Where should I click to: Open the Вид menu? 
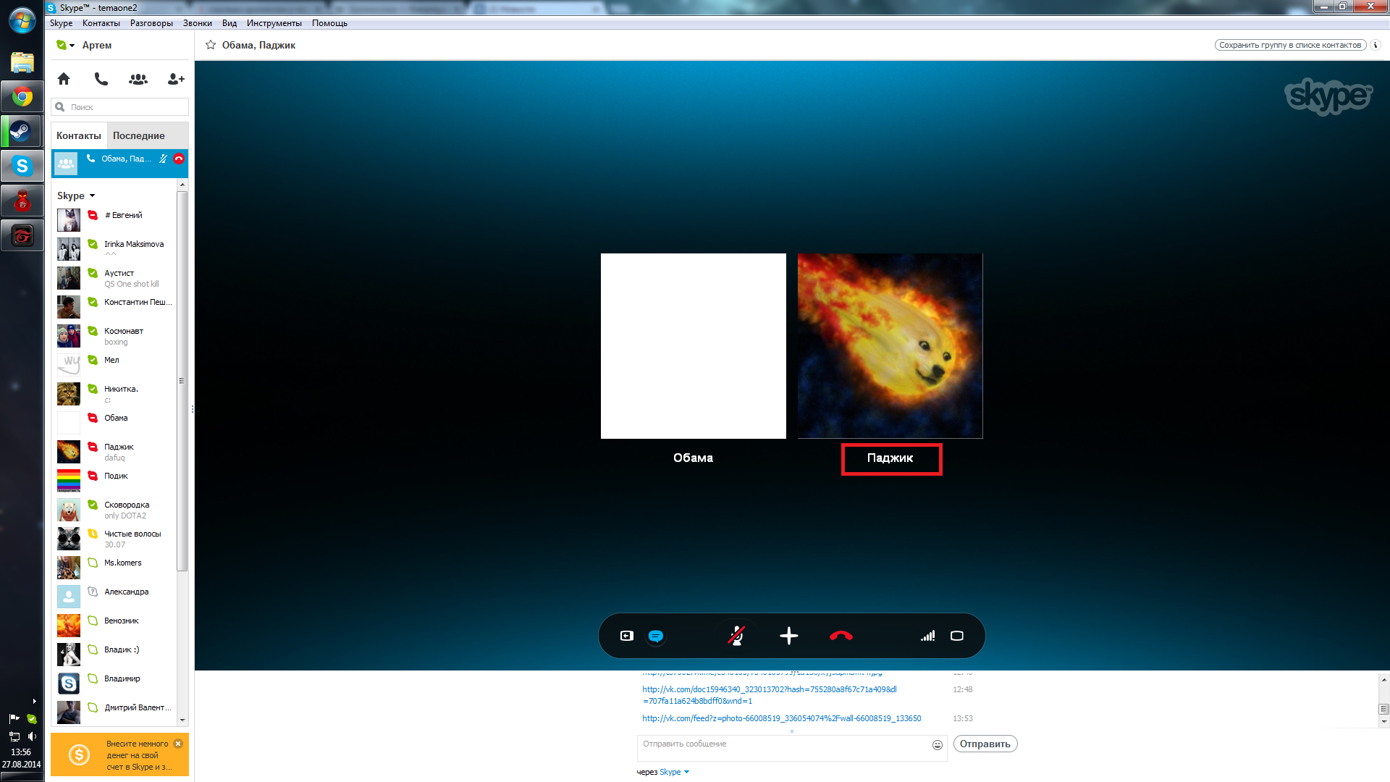(229, 23)
